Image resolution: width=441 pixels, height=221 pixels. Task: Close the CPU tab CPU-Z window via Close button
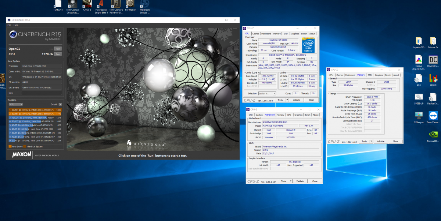tap(312, 100)
